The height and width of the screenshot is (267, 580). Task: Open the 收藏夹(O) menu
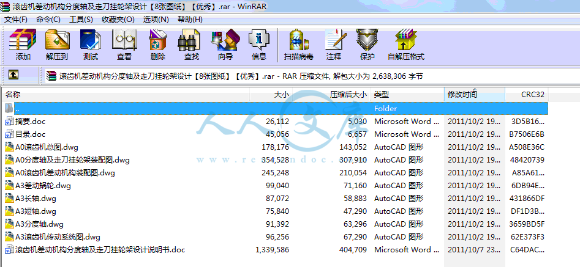click(x=118, y=19)
